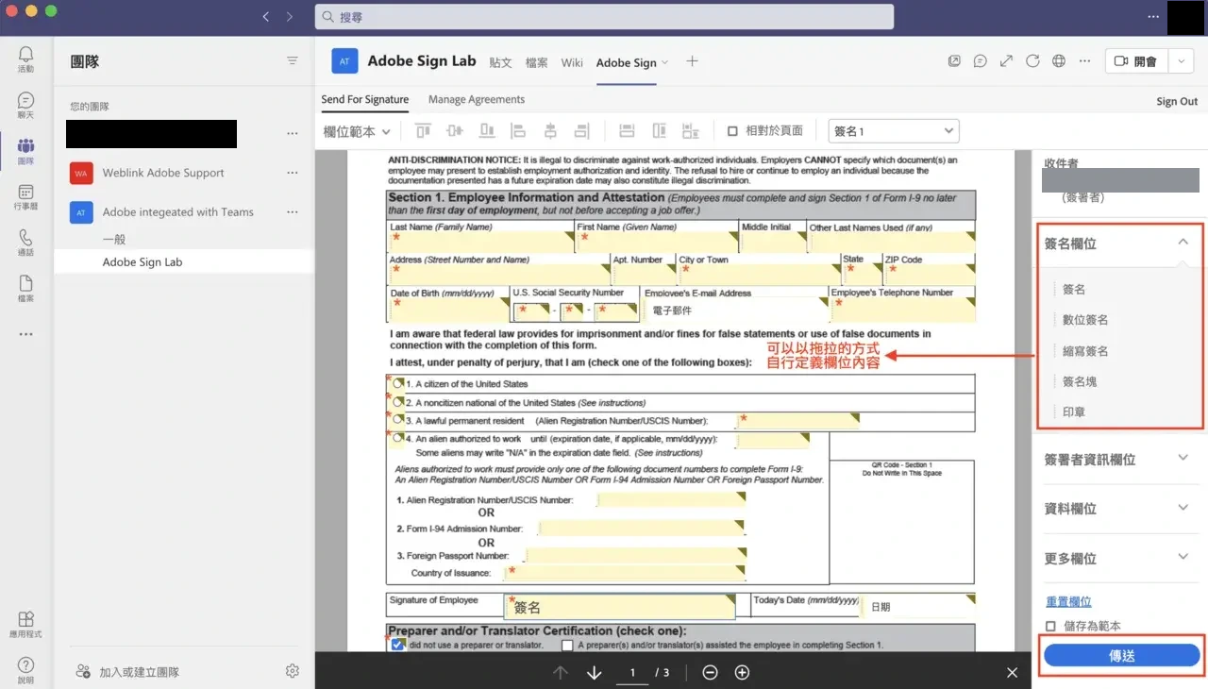Open the 檔案 channel tab
This screenshot has width=1208, height=689.
(536, 62)
